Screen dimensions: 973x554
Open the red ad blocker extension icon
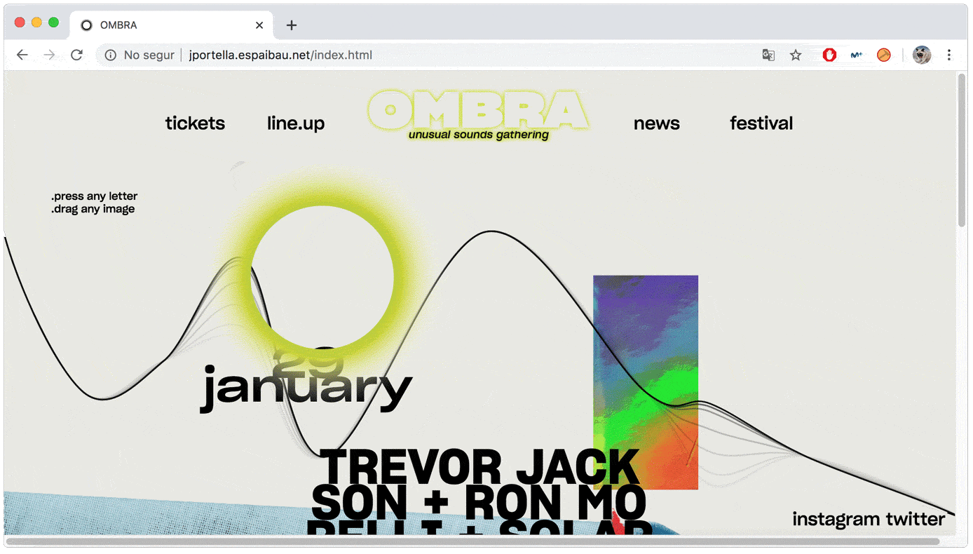(x=829, y=55)
